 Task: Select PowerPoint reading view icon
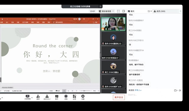[x=72, y=91]
